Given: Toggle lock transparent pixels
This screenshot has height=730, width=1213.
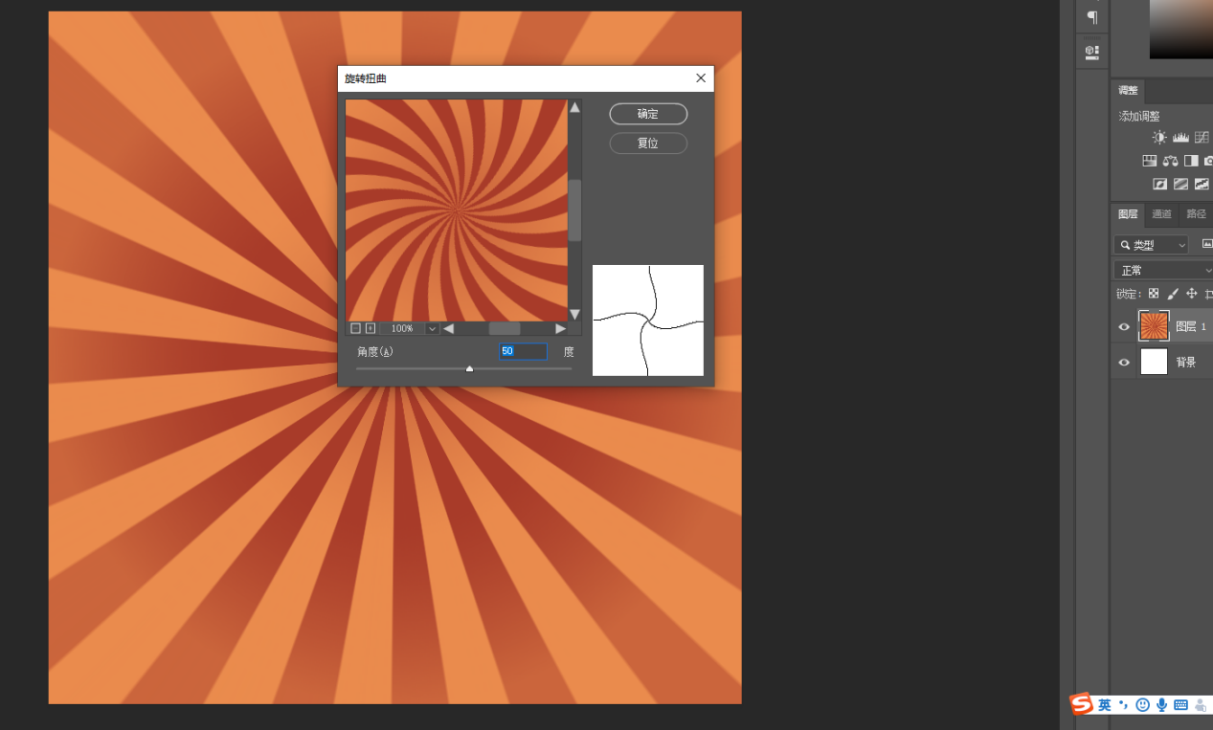Looking at the screenshot, I should pyautogui.click(x=1154, y=294).
